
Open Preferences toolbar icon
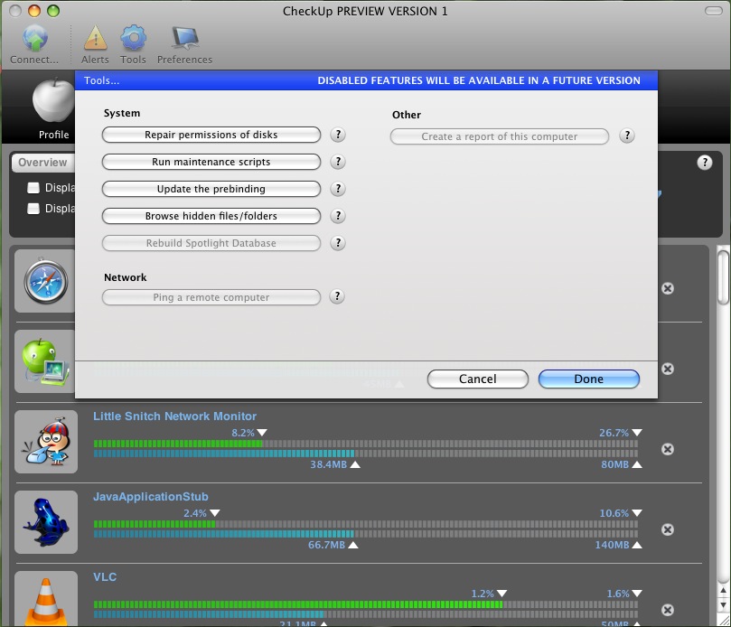point(184,45)
